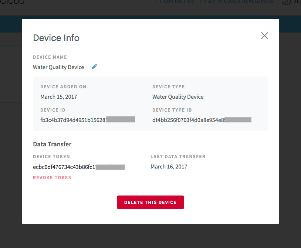Viewport: 301px width, 248px height.
Task: Edit device name with pencil icon
Action: [x=94, y=67]
